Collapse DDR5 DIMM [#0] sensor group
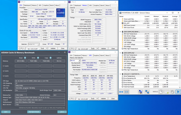Viewport: 181px width, 115px height. tap(120, 32)
